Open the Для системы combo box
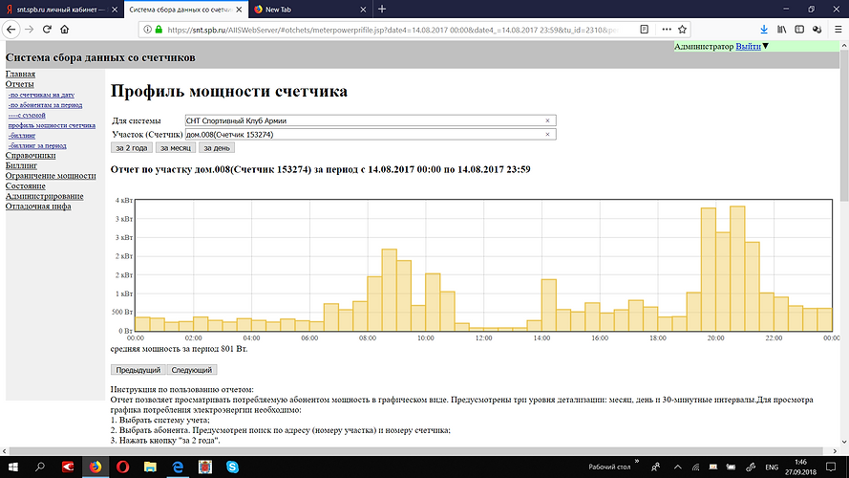Viewport: 849px width, 478px height. tap(371, 120)
